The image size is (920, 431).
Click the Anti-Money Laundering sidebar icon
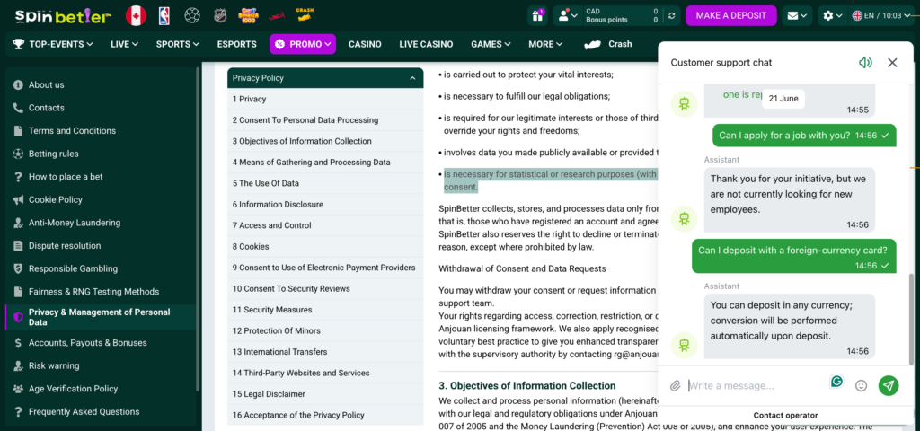tap(18, 223)
